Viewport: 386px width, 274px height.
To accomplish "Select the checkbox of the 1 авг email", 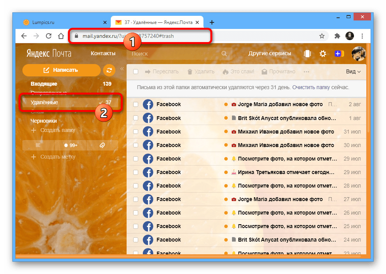I will pyautogui.click(x=135, y=118).
